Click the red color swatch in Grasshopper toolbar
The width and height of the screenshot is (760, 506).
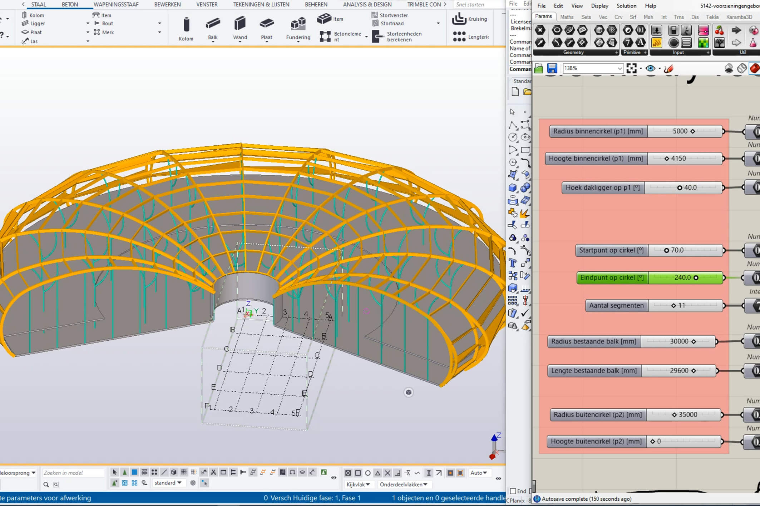tap(755, 68)
